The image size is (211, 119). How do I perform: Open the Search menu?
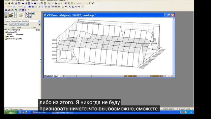click(43, 1)
